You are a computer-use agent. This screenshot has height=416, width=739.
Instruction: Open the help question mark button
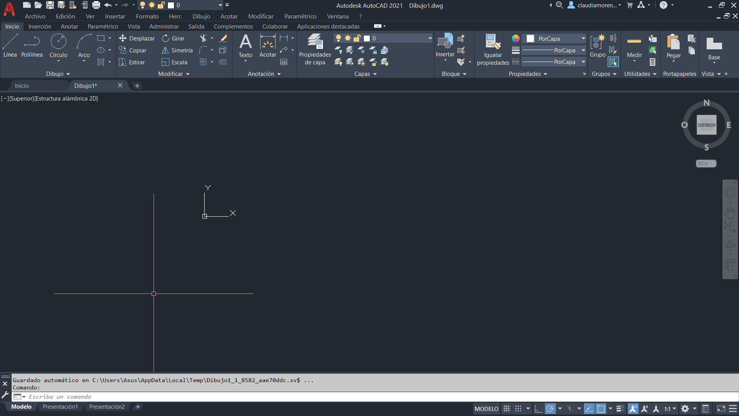pos(663,5)
